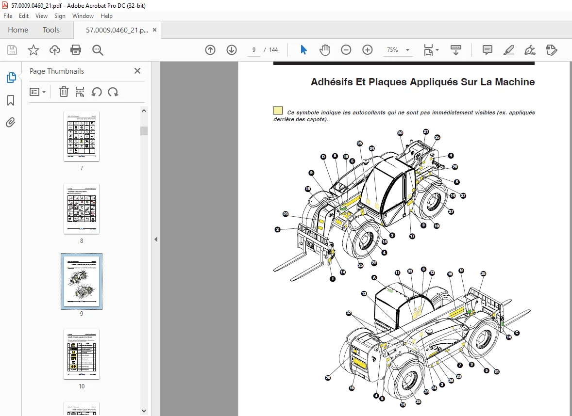Click the 'Page Thumbnails' panel title
The width and height of the screenshot is (572, 416).
tap(56, 71)
